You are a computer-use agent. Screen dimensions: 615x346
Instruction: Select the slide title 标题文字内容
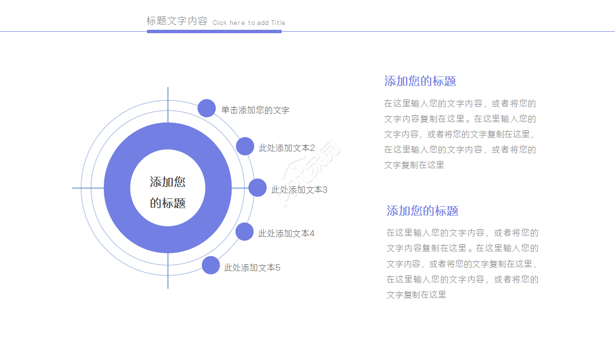coord(177,21)
